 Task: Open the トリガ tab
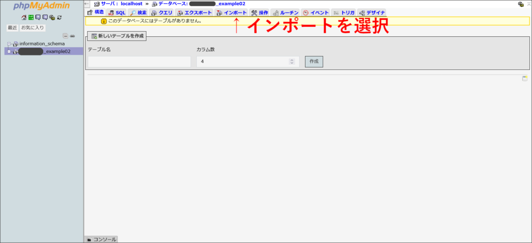point(344,13)
